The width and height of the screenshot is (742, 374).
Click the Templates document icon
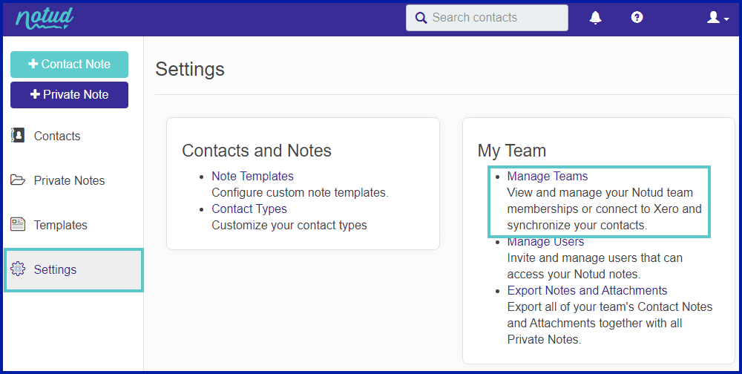[18, 224]
